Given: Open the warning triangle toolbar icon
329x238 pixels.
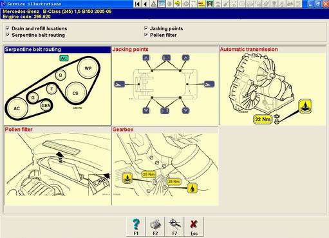Looking at the screenshot, I should pos(153,4).
